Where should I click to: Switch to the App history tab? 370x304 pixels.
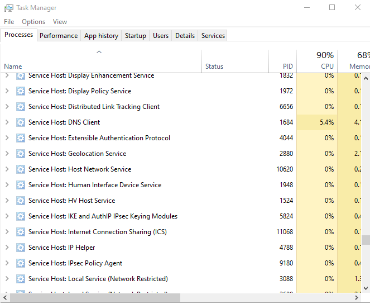pos(101,36)
